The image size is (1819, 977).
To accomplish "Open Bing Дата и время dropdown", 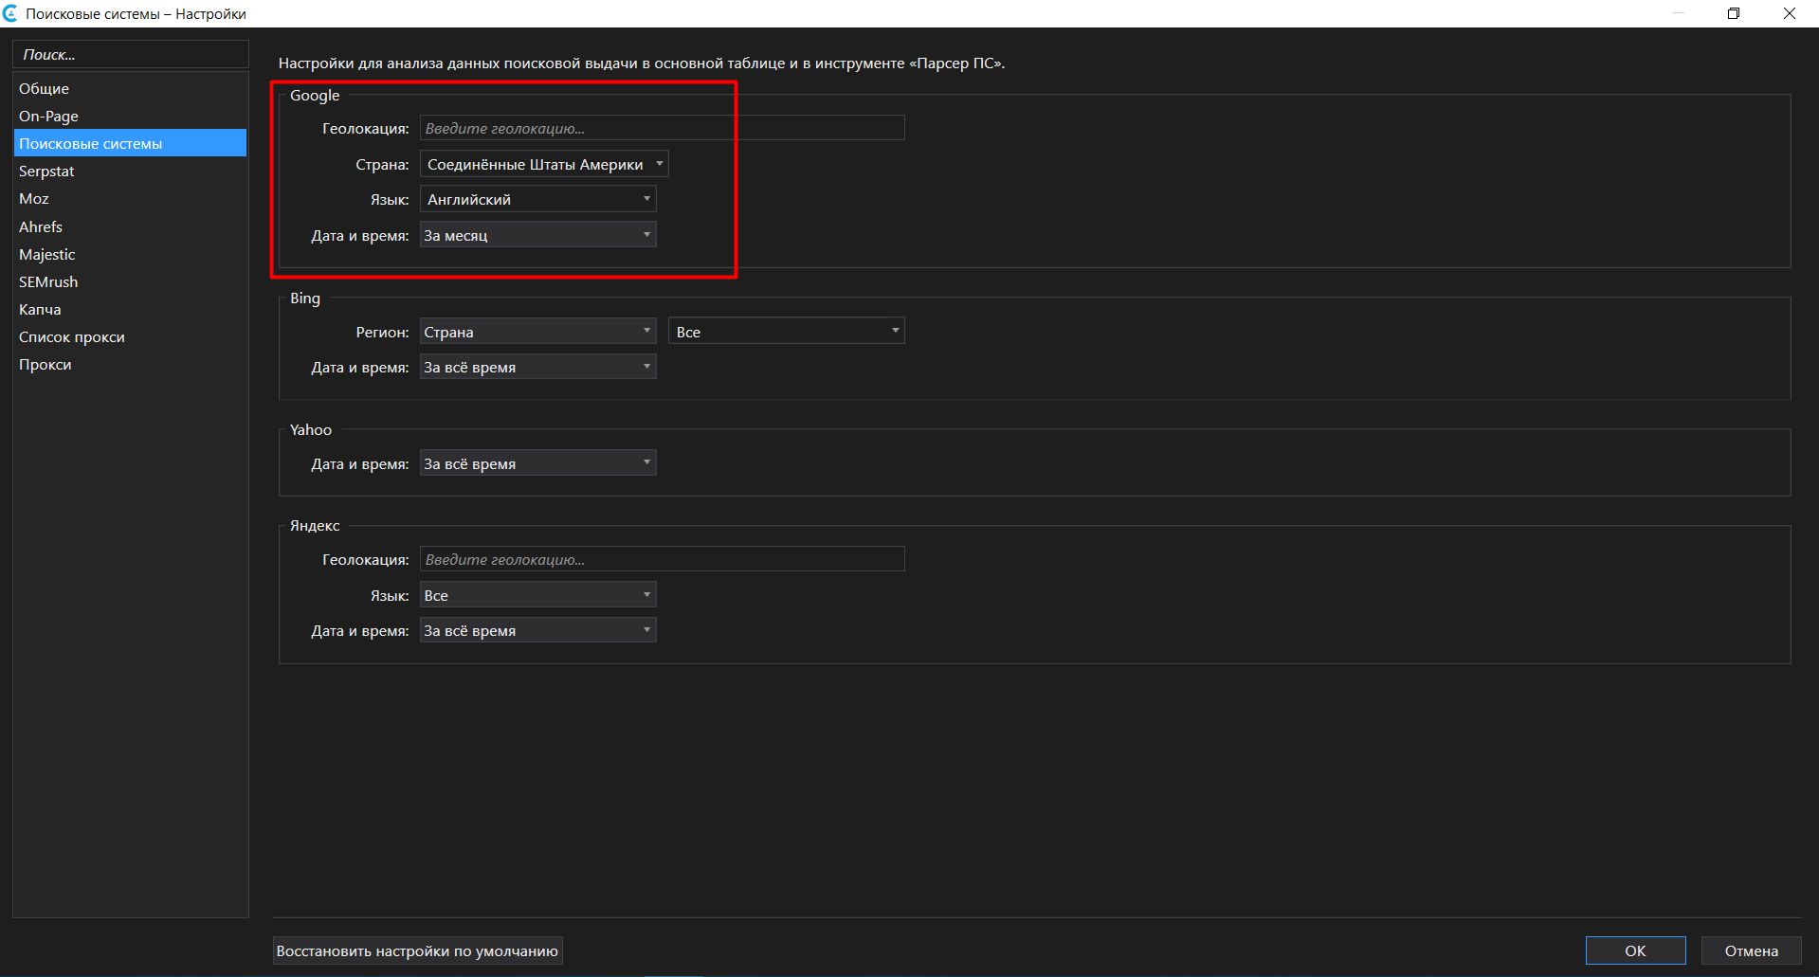I will point(537,367).
